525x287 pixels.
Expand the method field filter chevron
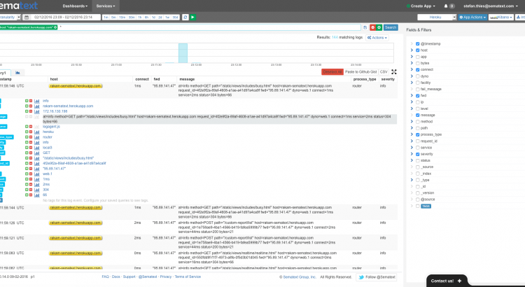point(412,122)
